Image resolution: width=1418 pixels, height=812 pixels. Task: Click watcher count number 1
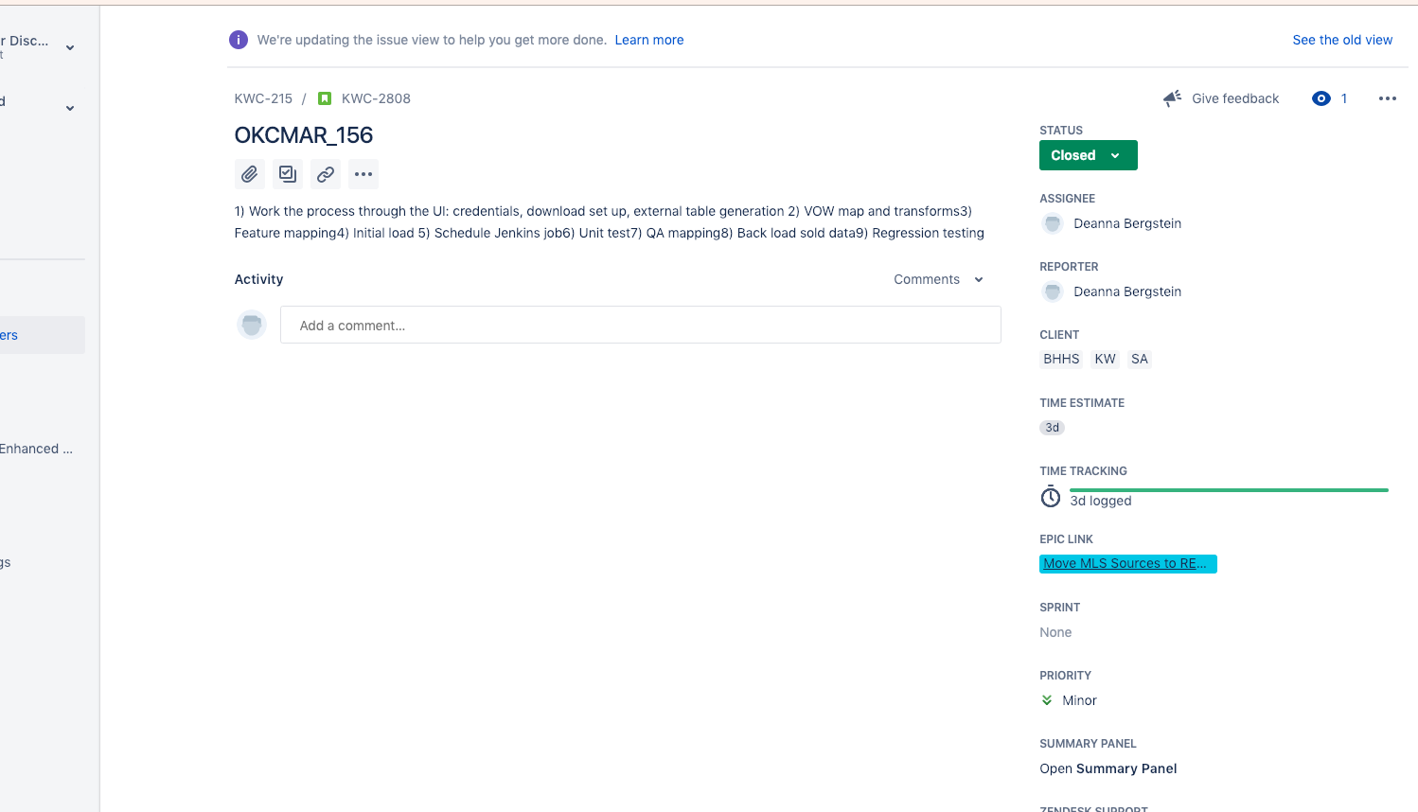[1344, 98]
